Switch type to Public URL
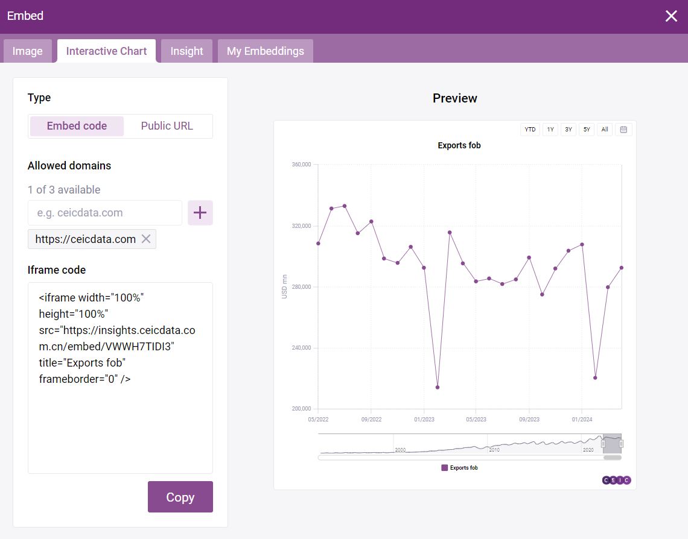This screenshot has height=539, width=688. click(x=167, y=126)
